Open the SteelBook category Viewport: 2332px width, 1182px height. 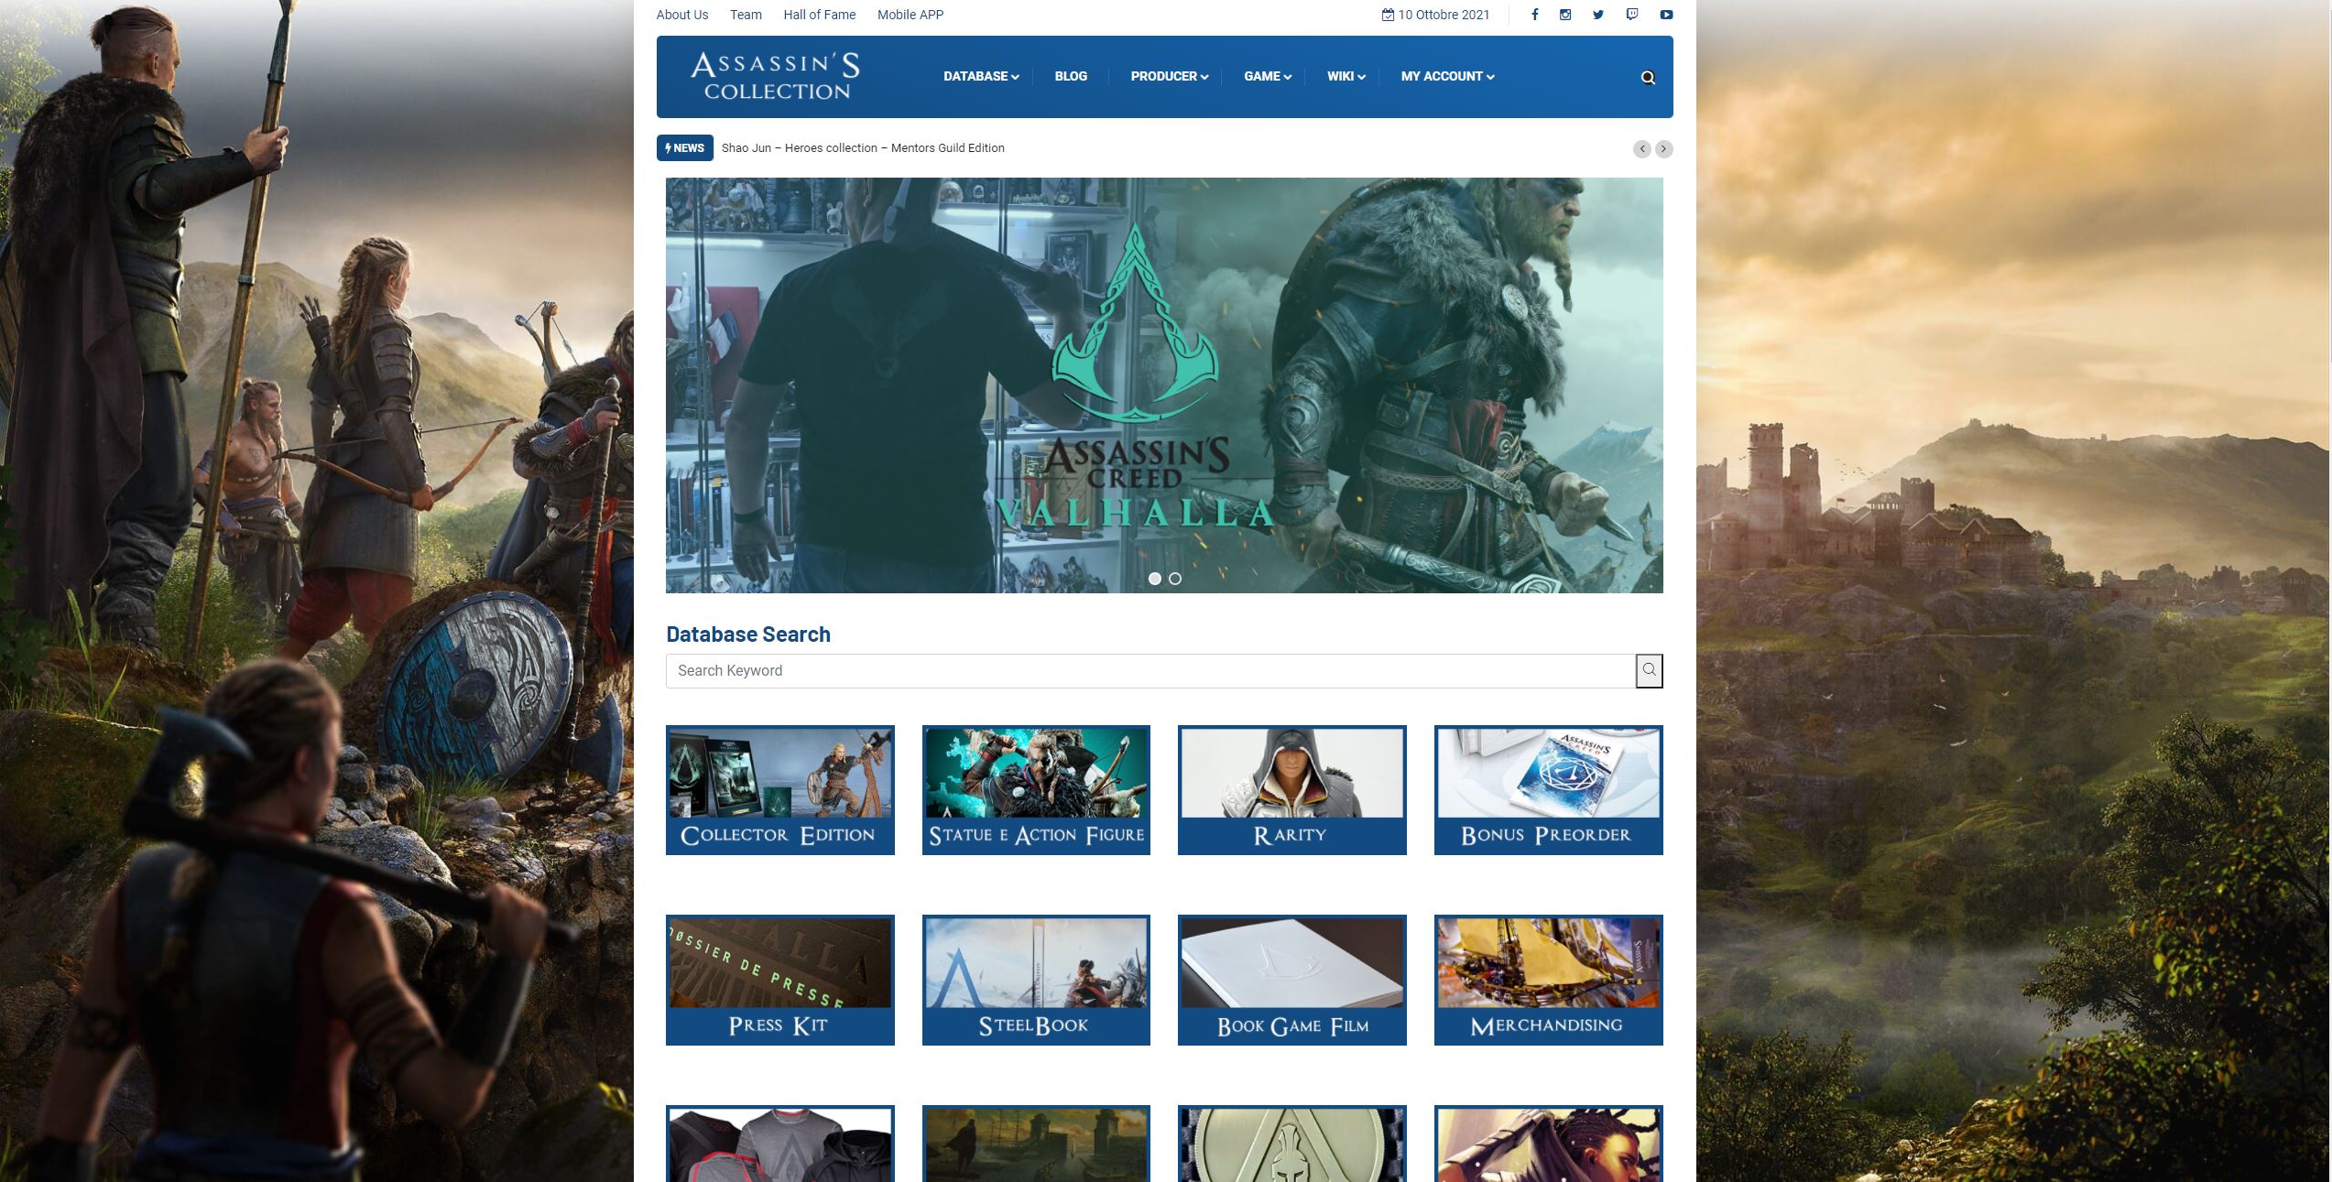click(1036, 980)
